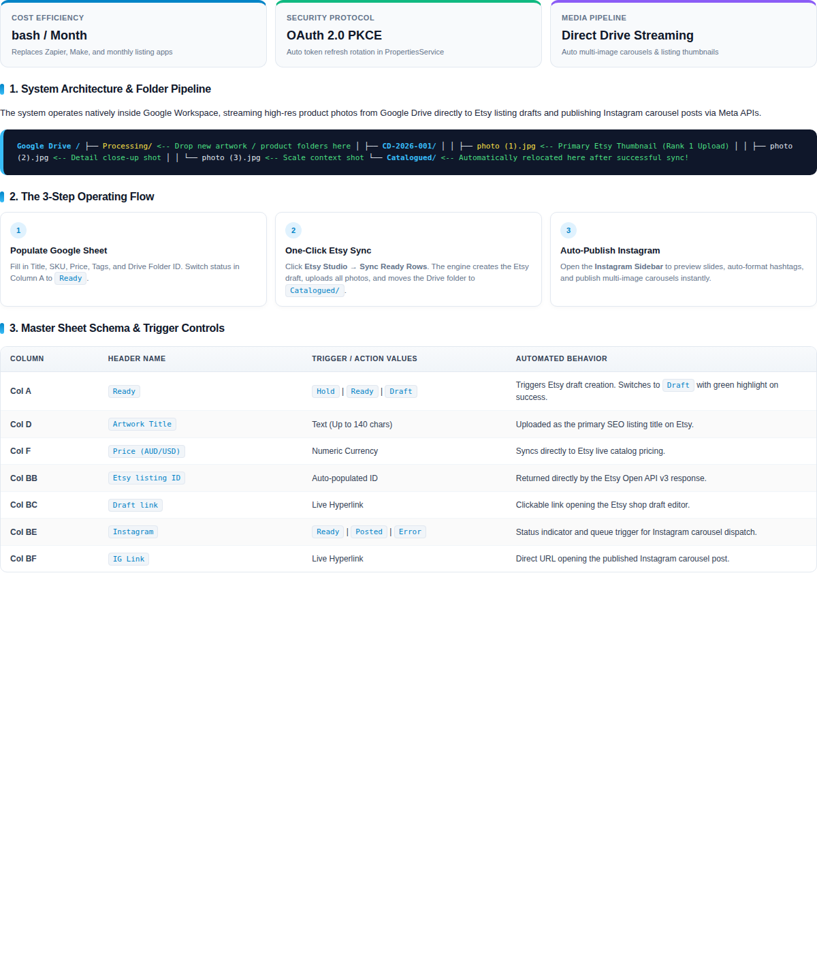This screenshot has width=817, height=954.
Task: Click the "Posted" tag in the Col BE row
Action: (369, 532)
